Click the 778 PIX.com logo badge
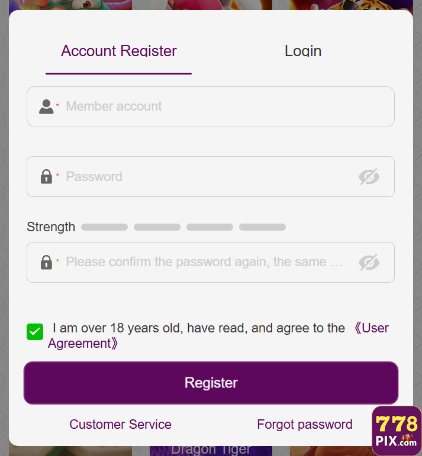422x456 pixels. 397,431
